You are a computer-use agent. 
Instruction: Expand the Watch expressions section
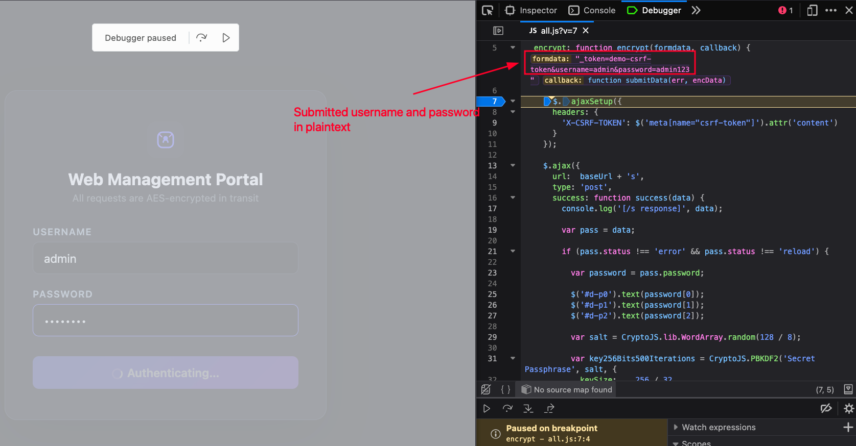click(x=676, y=427)
